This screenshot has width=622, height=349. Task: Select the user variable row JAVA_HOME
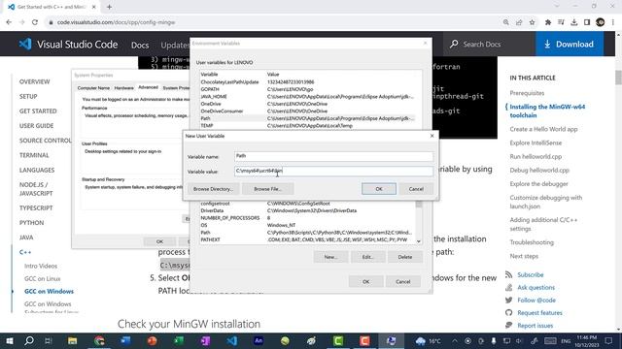(307, 97)
